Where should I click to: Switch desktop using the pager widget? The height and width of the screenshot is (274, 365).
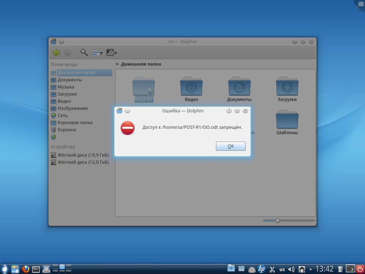tap(62, 269)
